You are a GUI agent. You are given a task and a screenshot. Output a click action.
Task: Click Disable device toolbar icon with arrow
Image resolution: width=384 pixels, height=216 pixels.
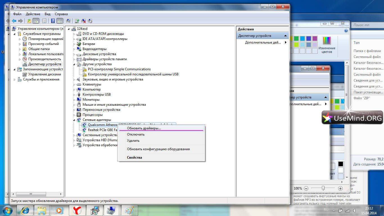coord(90,21)
